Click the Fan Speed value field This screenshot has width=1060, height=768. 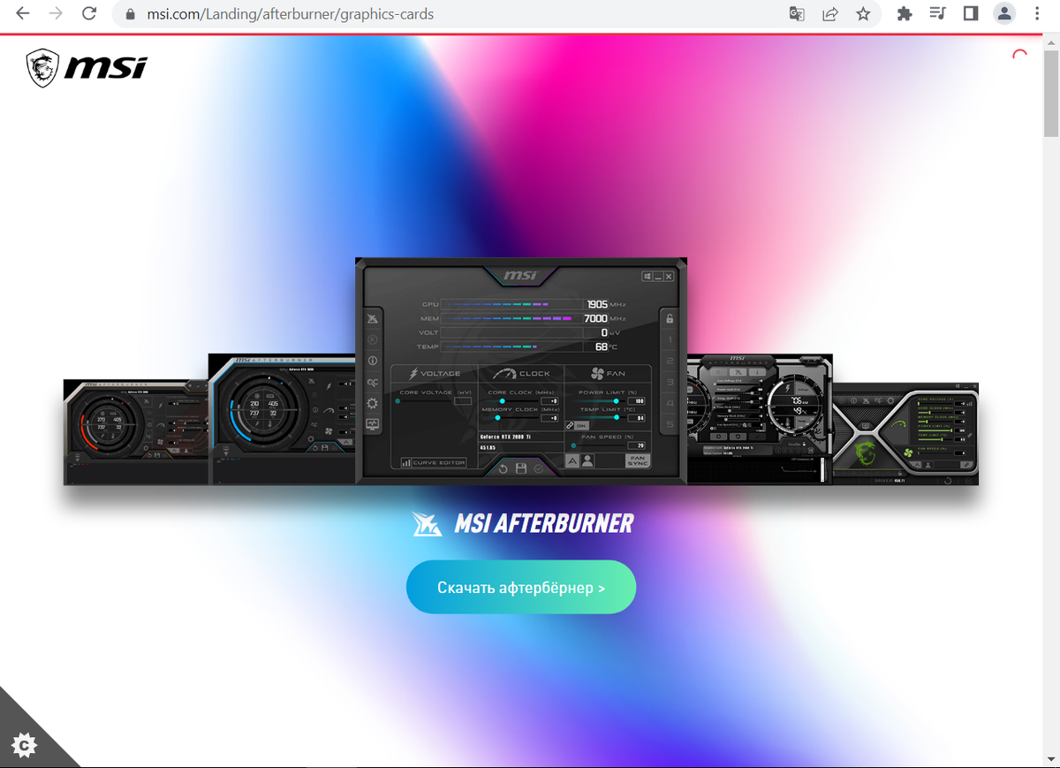click(x=636, y=445)
